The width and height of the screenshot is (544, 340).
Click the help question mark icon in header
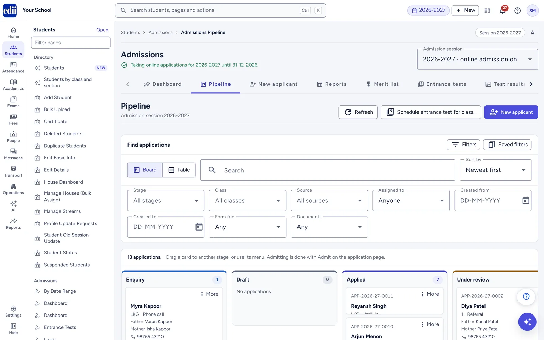[x=517, y=11]
